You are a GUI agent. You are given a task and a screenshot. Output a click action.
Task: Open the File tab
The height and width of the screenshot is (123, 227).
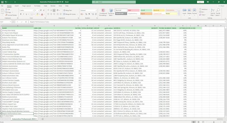(x=2, y=6)
